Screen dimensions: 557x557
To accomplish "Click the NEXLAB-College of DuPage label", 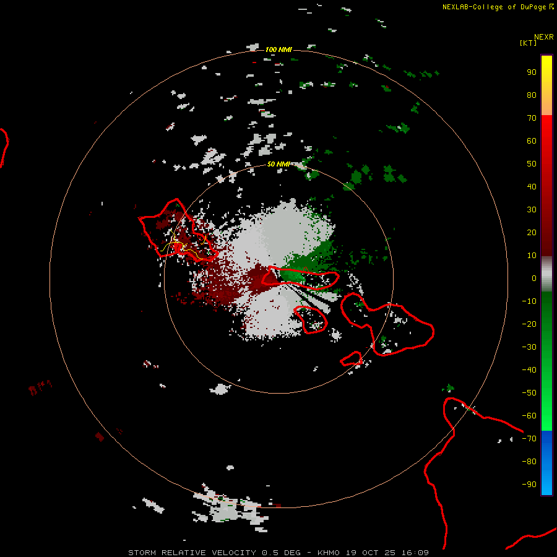I will (x=494, y=7).
